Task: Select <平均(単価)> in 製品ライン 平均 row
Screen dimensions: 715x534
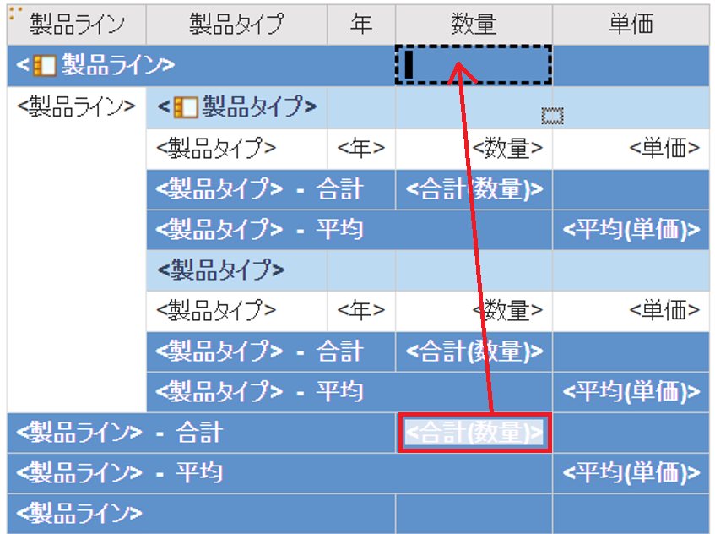Action: (631, 473)
